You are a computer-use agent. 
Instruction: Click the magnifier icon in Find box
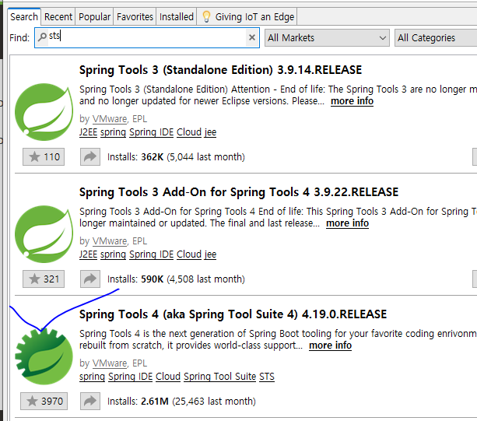(x=42, y=37)
